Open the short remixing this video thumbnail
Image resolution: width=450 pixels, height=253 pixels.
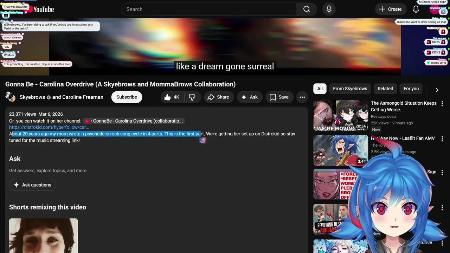43,235
